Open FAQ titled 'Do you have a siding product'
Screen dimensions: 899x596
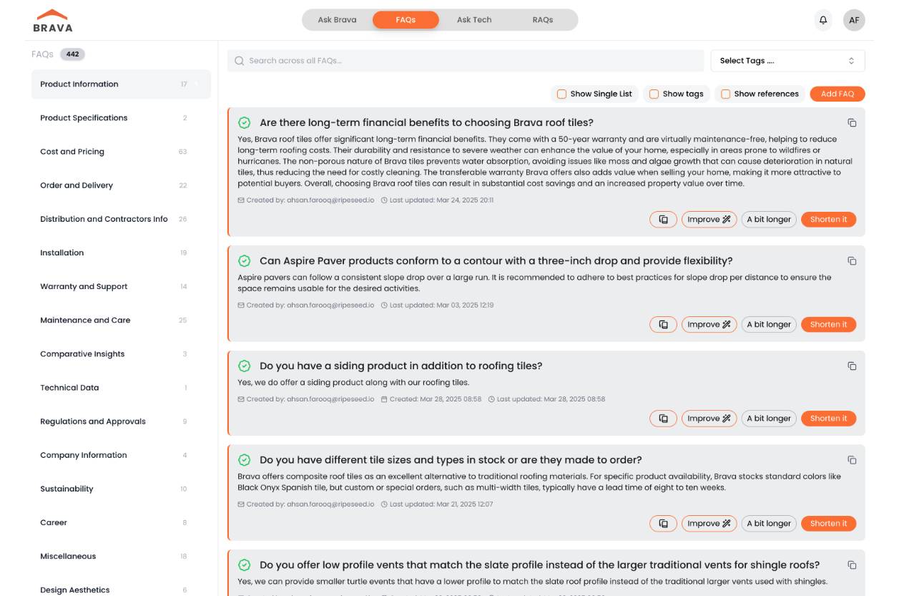(401, 366)
